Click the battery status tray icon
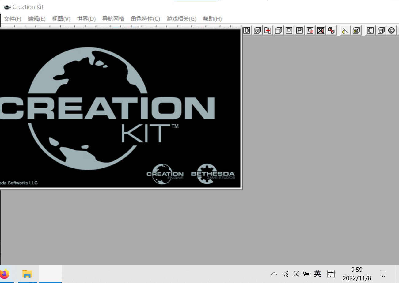This screenshot has width=399, height=283. (307, 274)
